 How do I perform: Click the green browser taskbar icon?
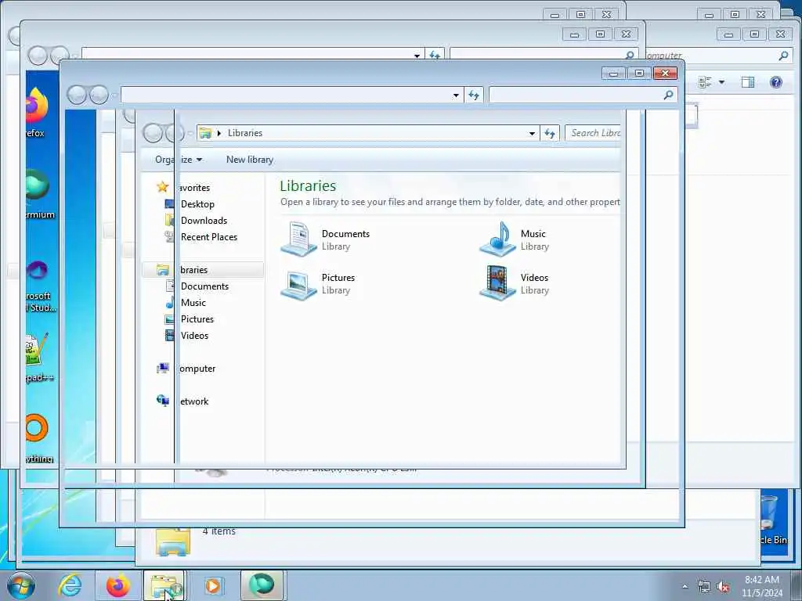(x=262, y=585)
